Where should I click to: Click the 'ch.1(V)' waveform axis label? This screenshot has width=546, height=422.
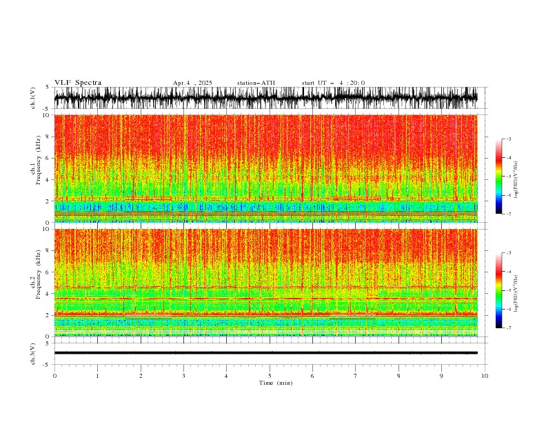click(x=33, y=98)
